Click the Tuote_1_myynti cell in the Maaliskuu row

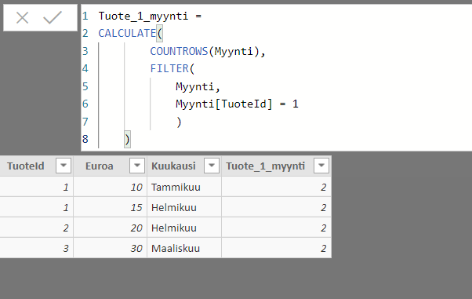[276, 248]
